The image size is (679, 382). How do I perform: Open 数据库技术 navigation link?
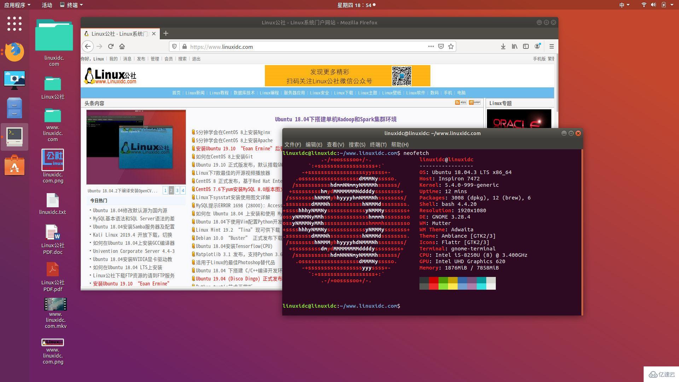click(x=244, y=93)
